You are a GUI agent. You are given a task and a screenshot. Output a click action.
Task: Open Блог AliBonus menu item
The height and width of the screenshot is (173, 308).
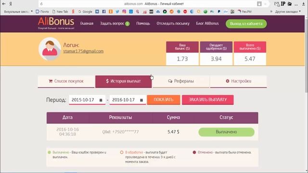point(207,24)
